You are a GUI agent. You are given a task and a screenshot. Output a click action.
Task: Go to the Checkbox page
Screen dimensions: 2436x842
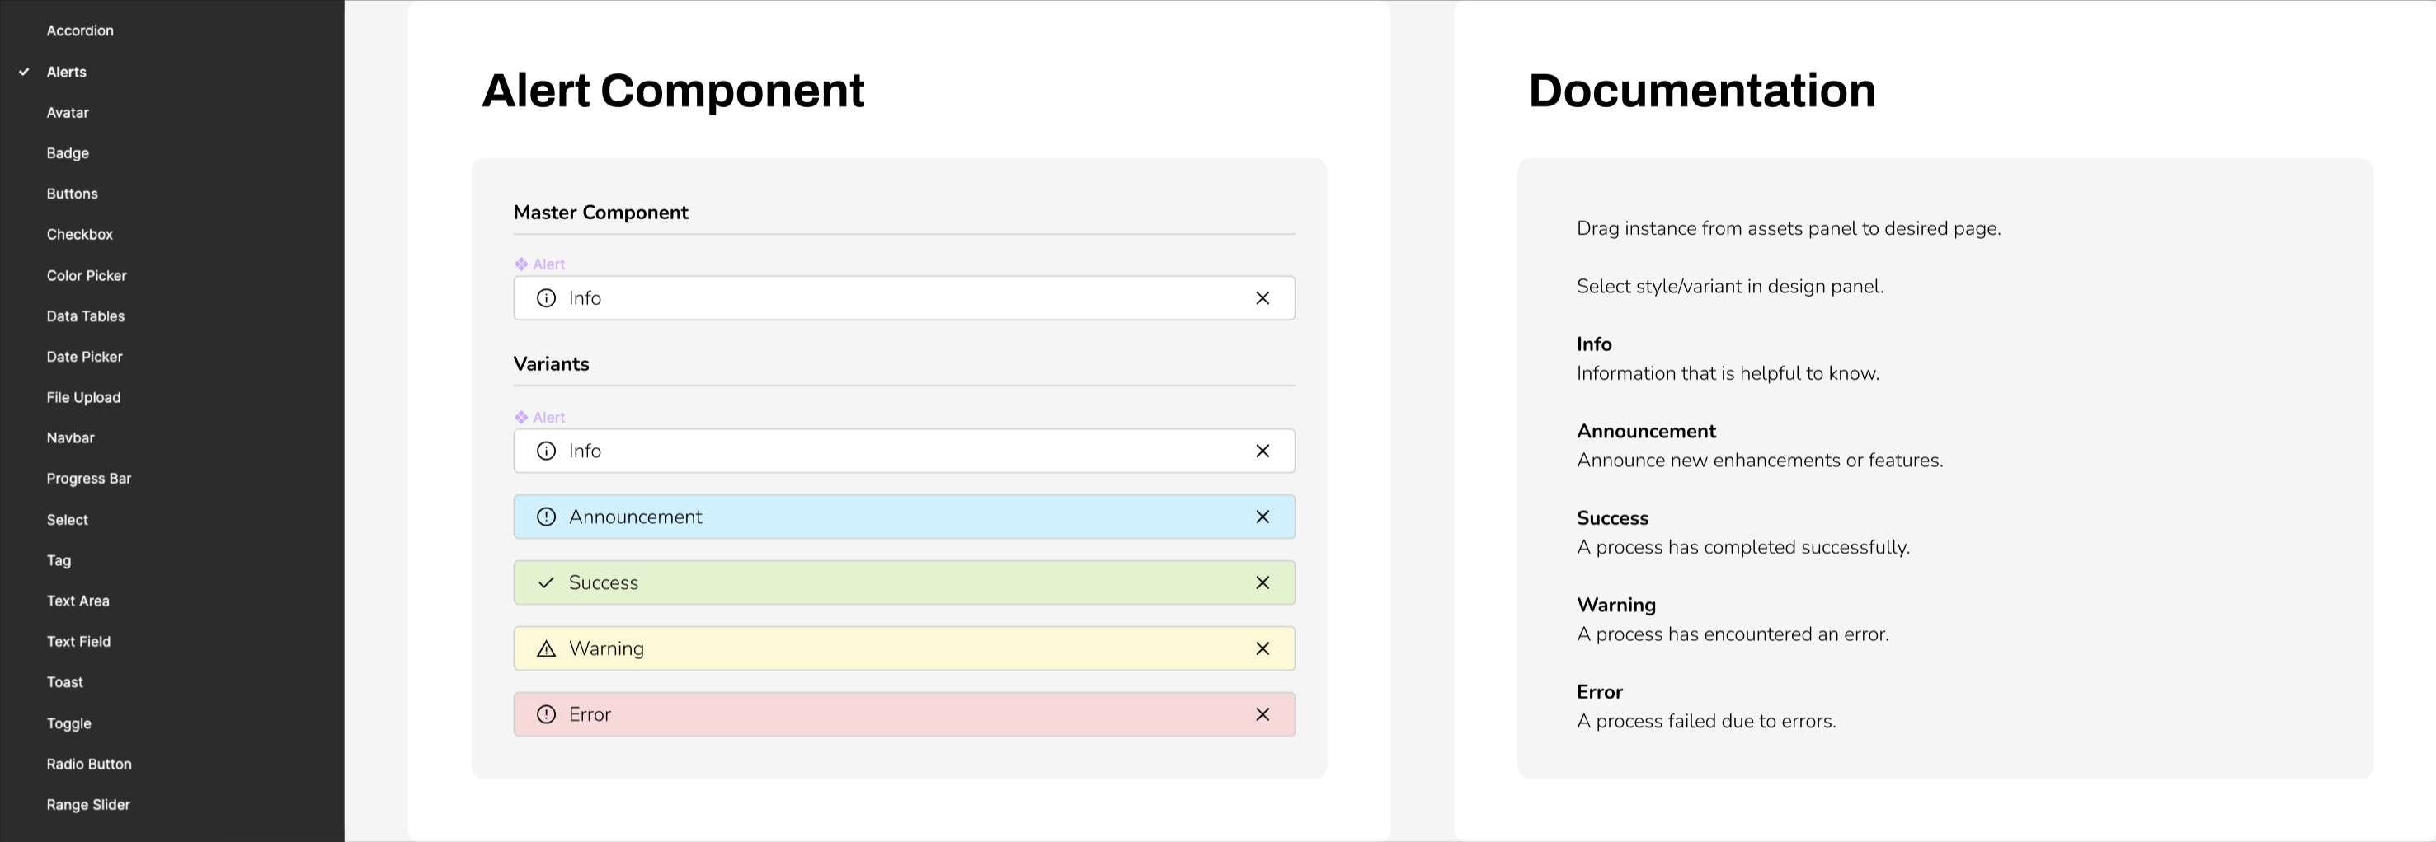point(79,234)
